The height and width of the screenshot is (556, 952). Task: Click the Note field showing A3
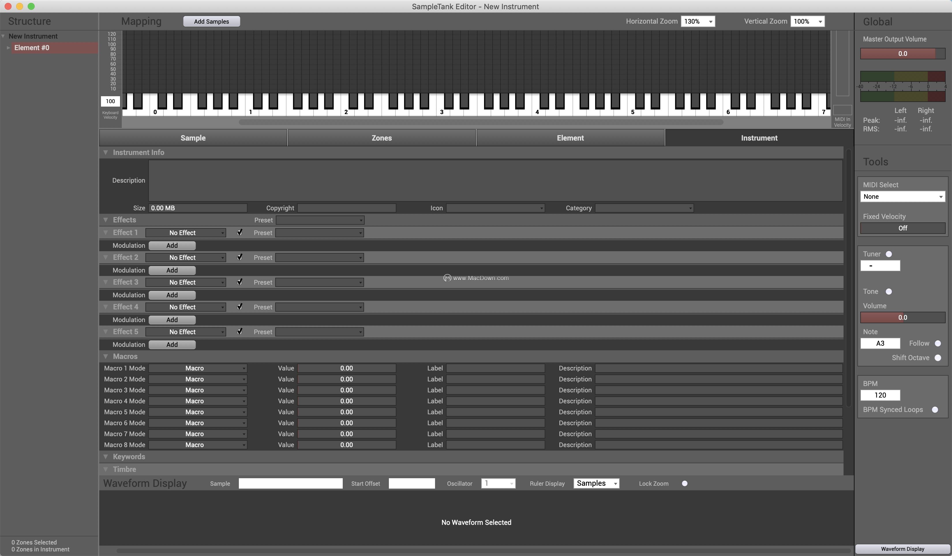pyautogui.click(x=880, y=343)
